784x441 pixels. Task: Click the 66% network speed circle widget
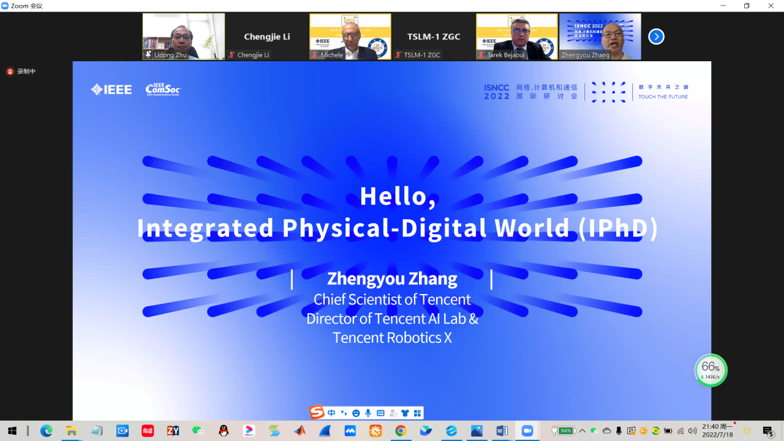pos(709,370)
